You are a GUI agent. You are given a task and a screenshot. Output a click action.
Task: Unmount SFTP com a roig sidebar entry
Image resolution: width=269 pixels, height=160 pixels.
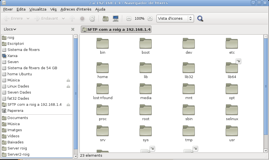(68, 105)
